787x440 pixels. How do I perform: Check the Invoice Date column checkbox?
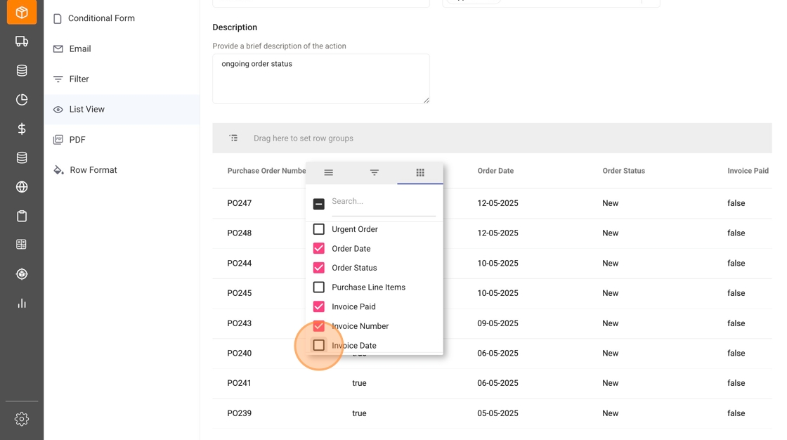click(319, 345)
